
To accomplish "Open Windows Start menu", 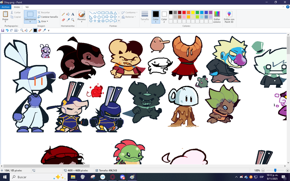I will coord(5,177).
